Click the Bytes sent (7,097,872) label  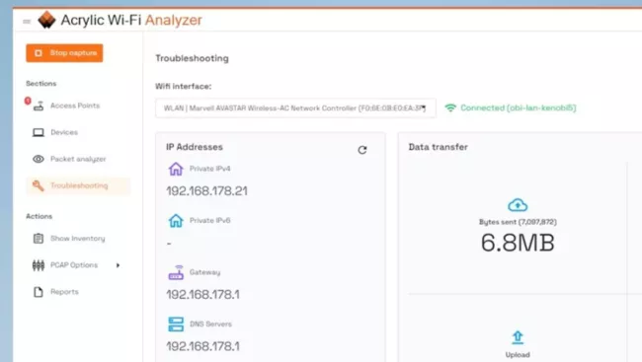tap(518, 222)
